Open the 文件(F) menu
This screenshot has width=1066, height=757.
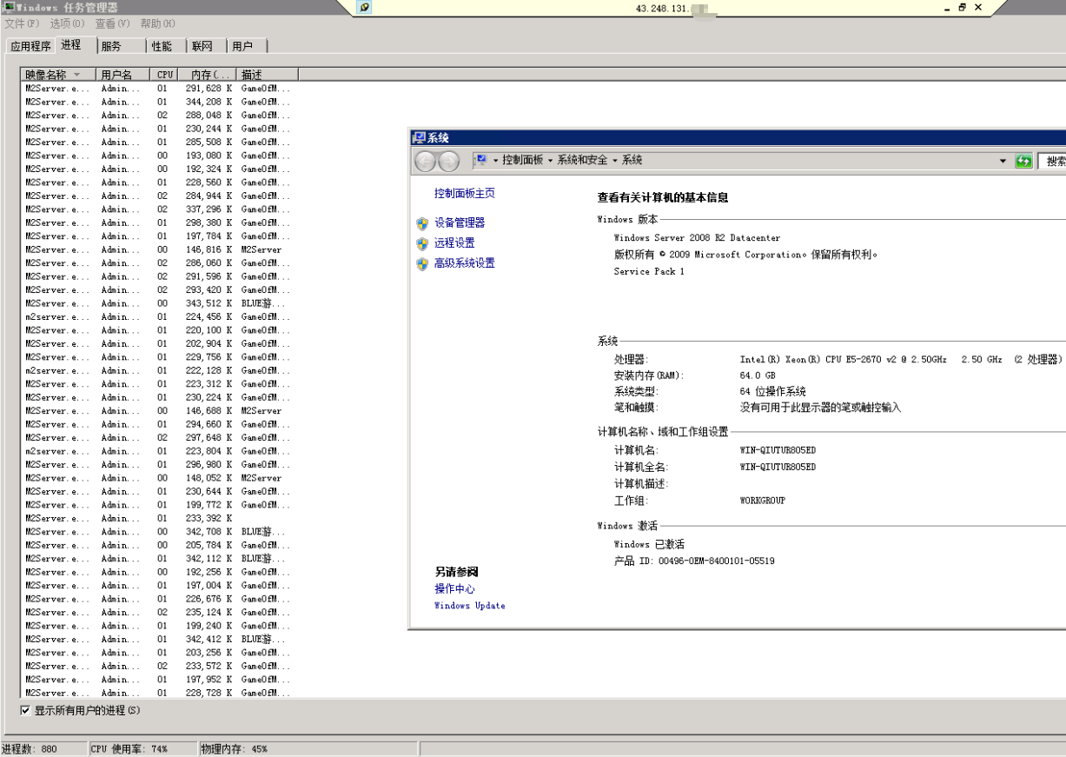[x=22, y=23]
